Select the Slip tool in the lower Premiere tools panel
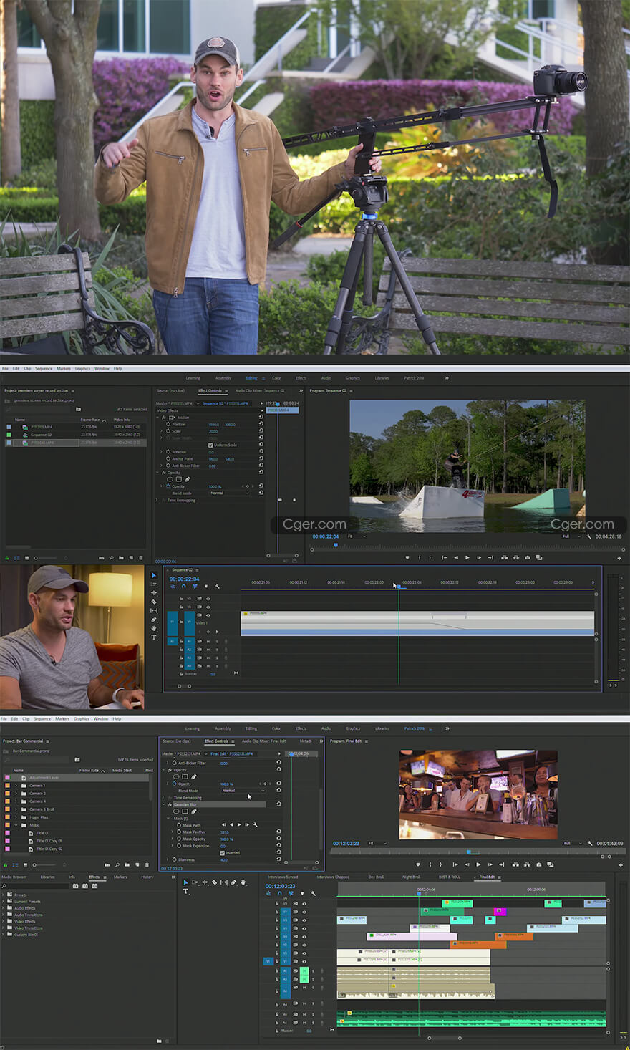The height and width of the screenshot is (1050, 630). 224,882
